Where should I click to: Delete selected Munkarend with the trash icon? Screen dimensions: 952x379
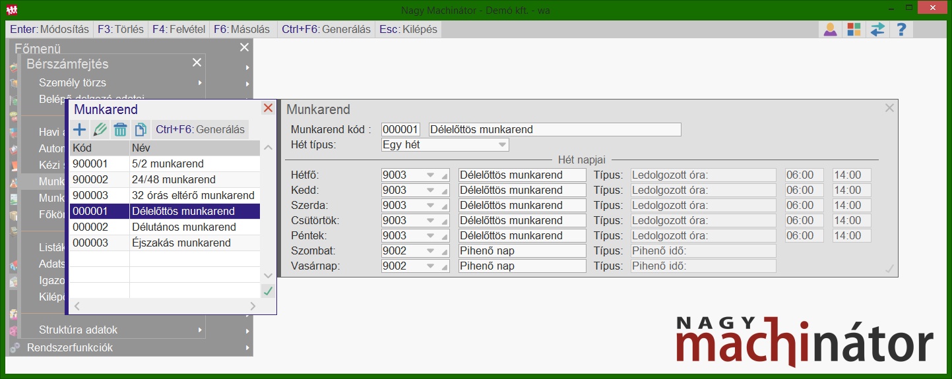[x=120, y=130]
